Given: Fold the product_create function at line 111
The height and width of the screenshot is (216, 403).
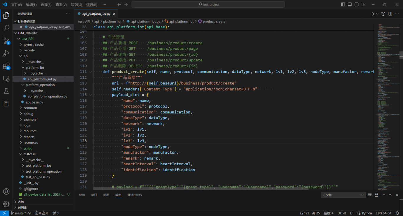Looking at the screenshot, I should point(91,72).
